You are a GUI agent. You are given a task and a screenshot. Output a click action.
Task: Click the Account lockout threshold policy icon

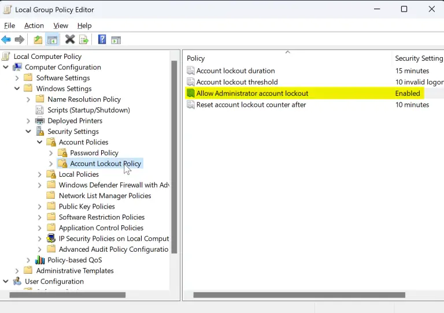tap(191, 81)
